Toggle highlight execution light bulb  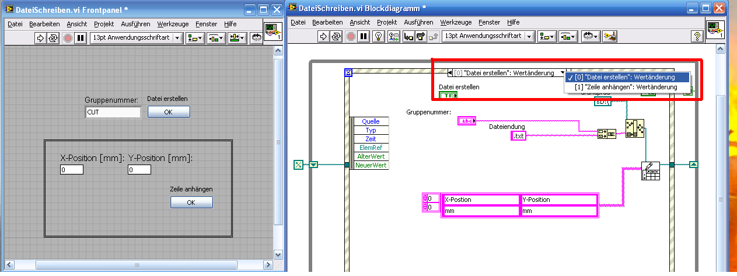[x=379, y=36]
